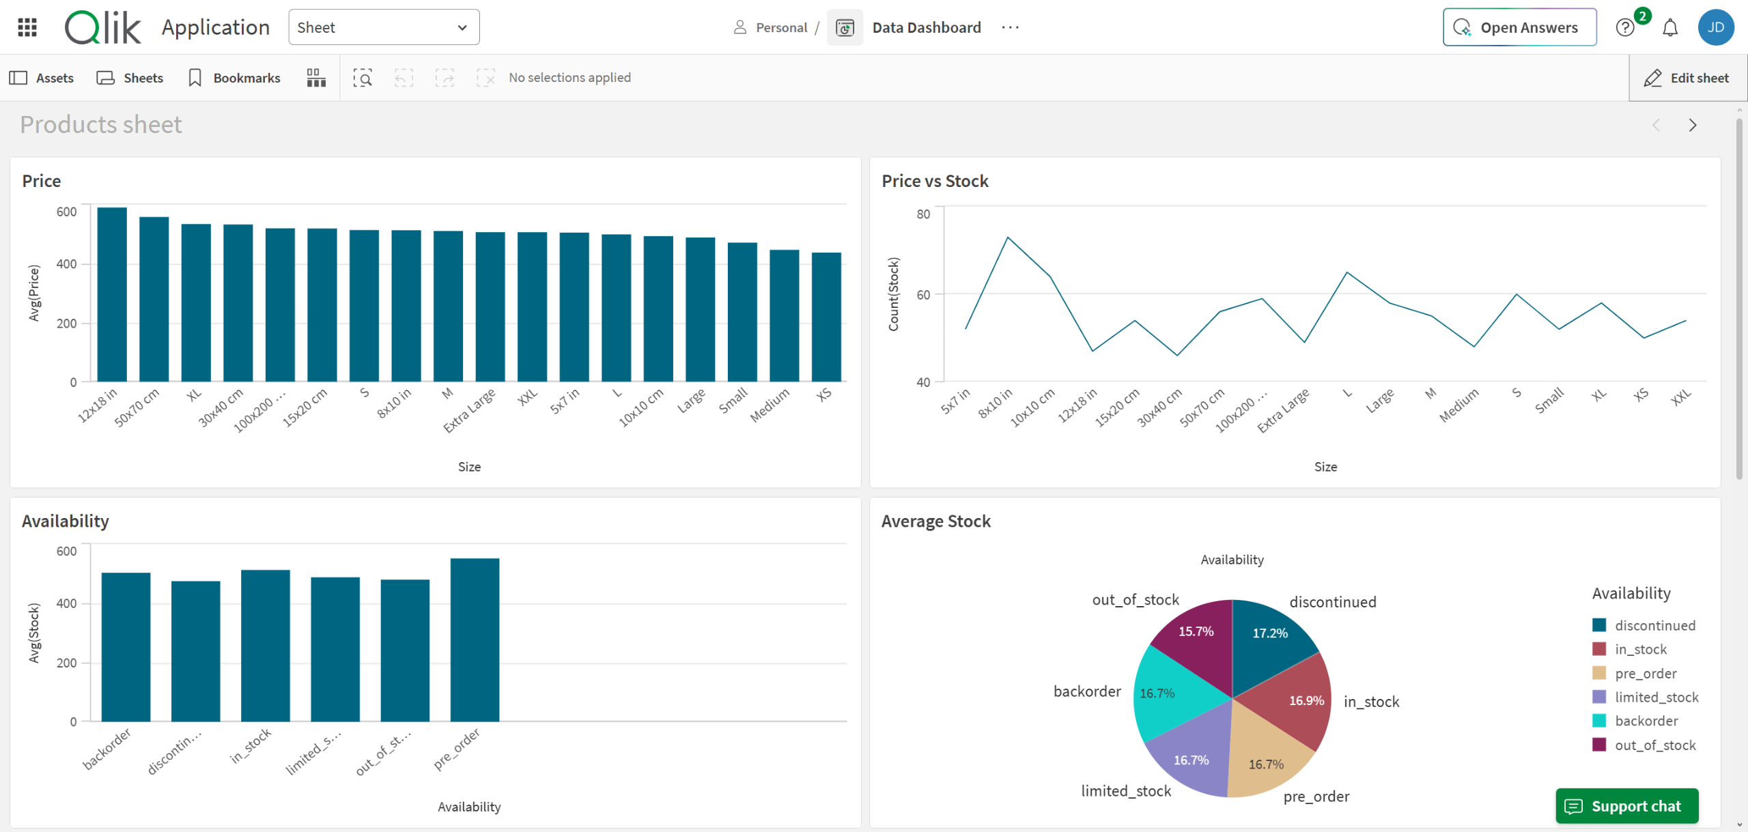The height and width of the screenshot is (832, 1748).
Task: Click the clear all selections icon
Action: pyautogui.click(x=485, y=78)
